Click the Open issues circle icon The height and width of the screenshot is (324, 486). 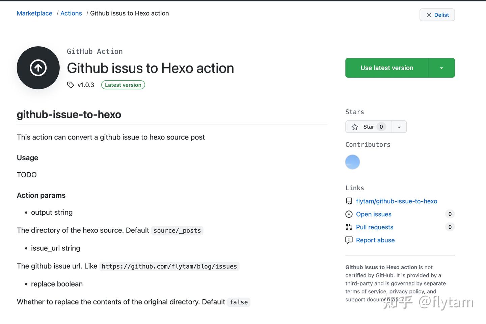click(x=349, y=214)
